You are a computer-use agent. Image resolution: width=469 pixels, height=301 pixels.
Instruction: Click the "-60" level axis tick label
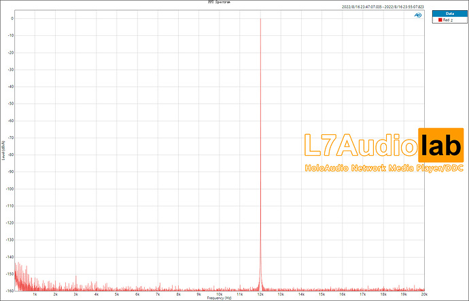tap(11, 121)
